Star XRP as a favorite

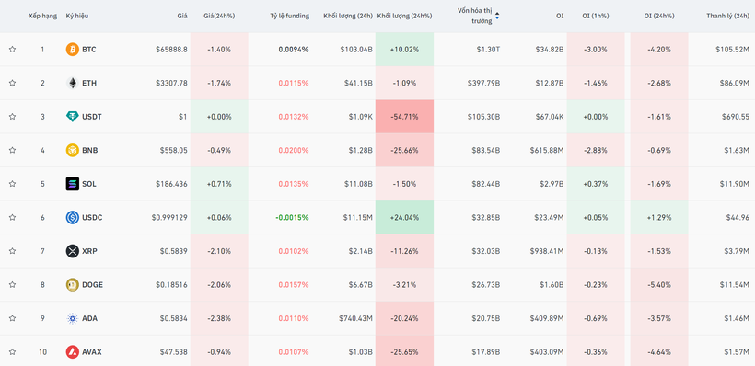pyautogui.click(x=13, y=251)
